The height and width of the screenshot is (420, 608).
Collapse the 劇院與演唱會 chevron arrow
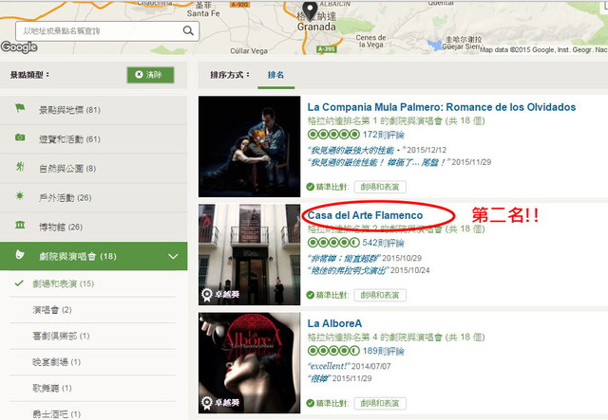173,256
